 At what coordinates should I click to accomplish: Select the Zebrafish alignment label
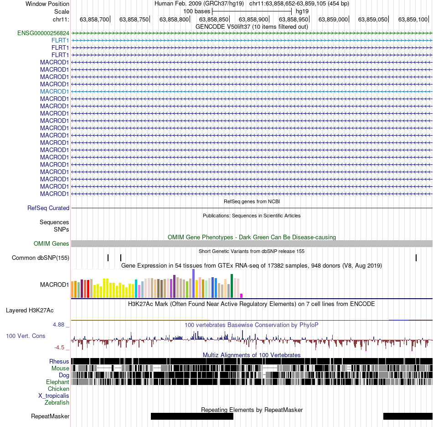pyautogui.click(x=57, y=403)
